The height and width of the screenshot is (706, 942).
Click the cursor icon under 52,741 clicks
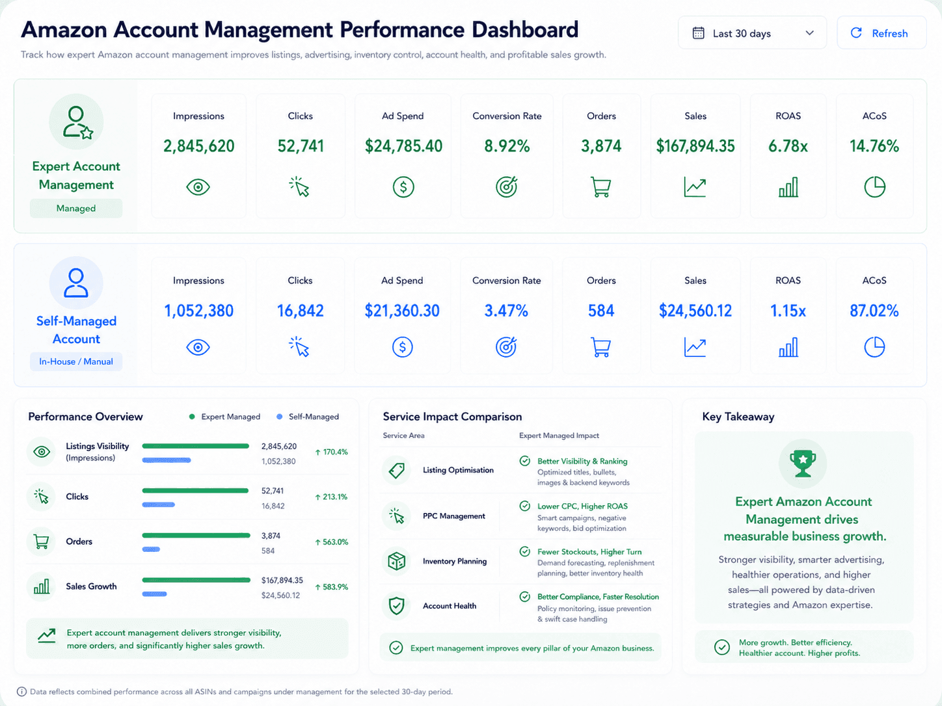pyautogui.click(x=300, y=187)
